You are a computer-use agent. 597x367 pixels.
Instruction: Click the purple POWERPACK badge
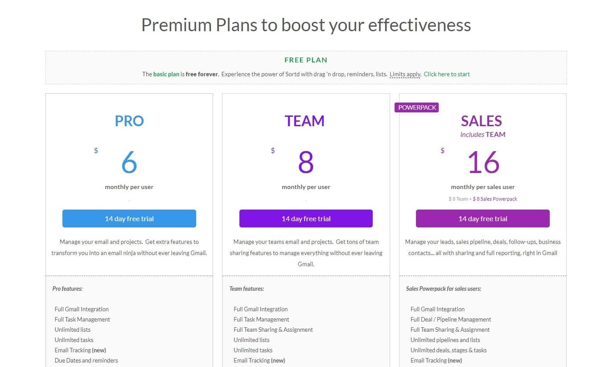[x=417, y=107]
